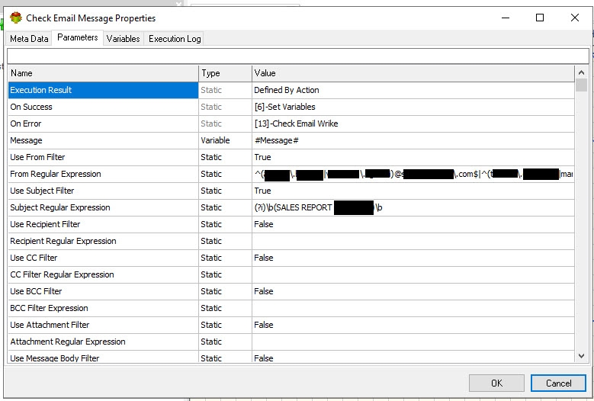This screenshot has height=401, width=594.
Task: Click the scrollbar up arrow
Action: click(x=581, y=72)
